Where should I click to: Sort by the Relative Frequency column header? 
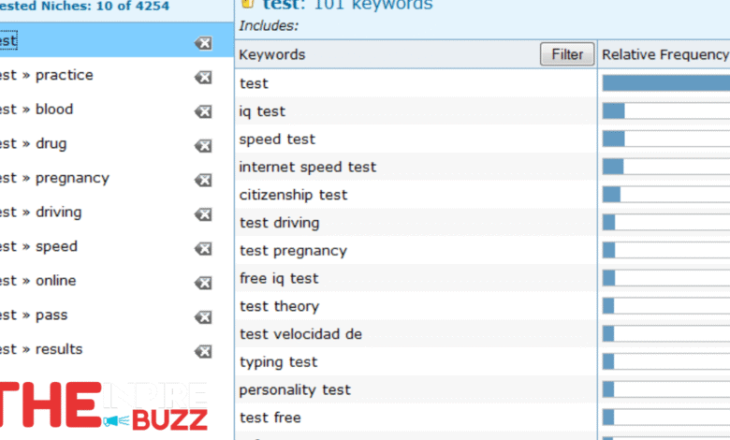664,54
